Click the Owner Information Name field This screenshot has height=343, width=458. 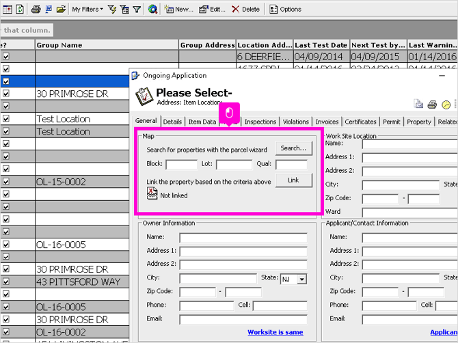pos(243,238)
